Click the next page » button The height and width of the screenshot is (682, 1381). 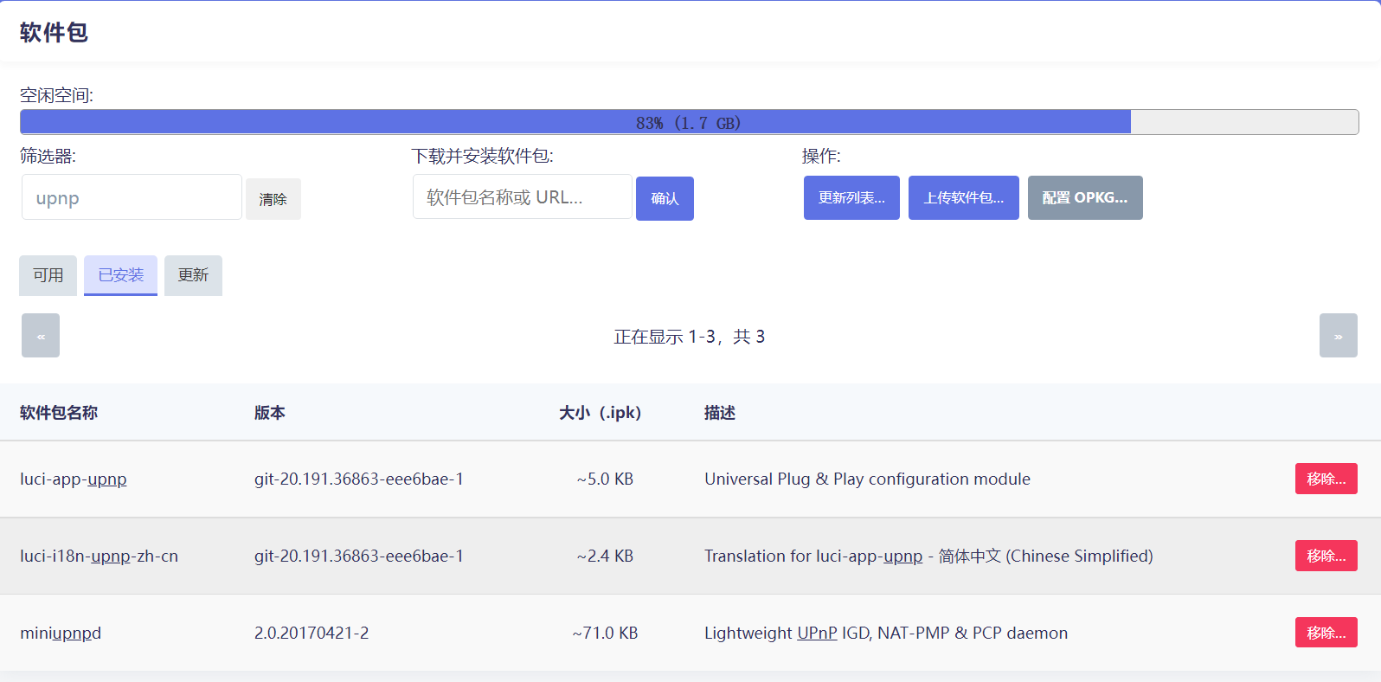pyautogui.click(x=1338, y=336)
